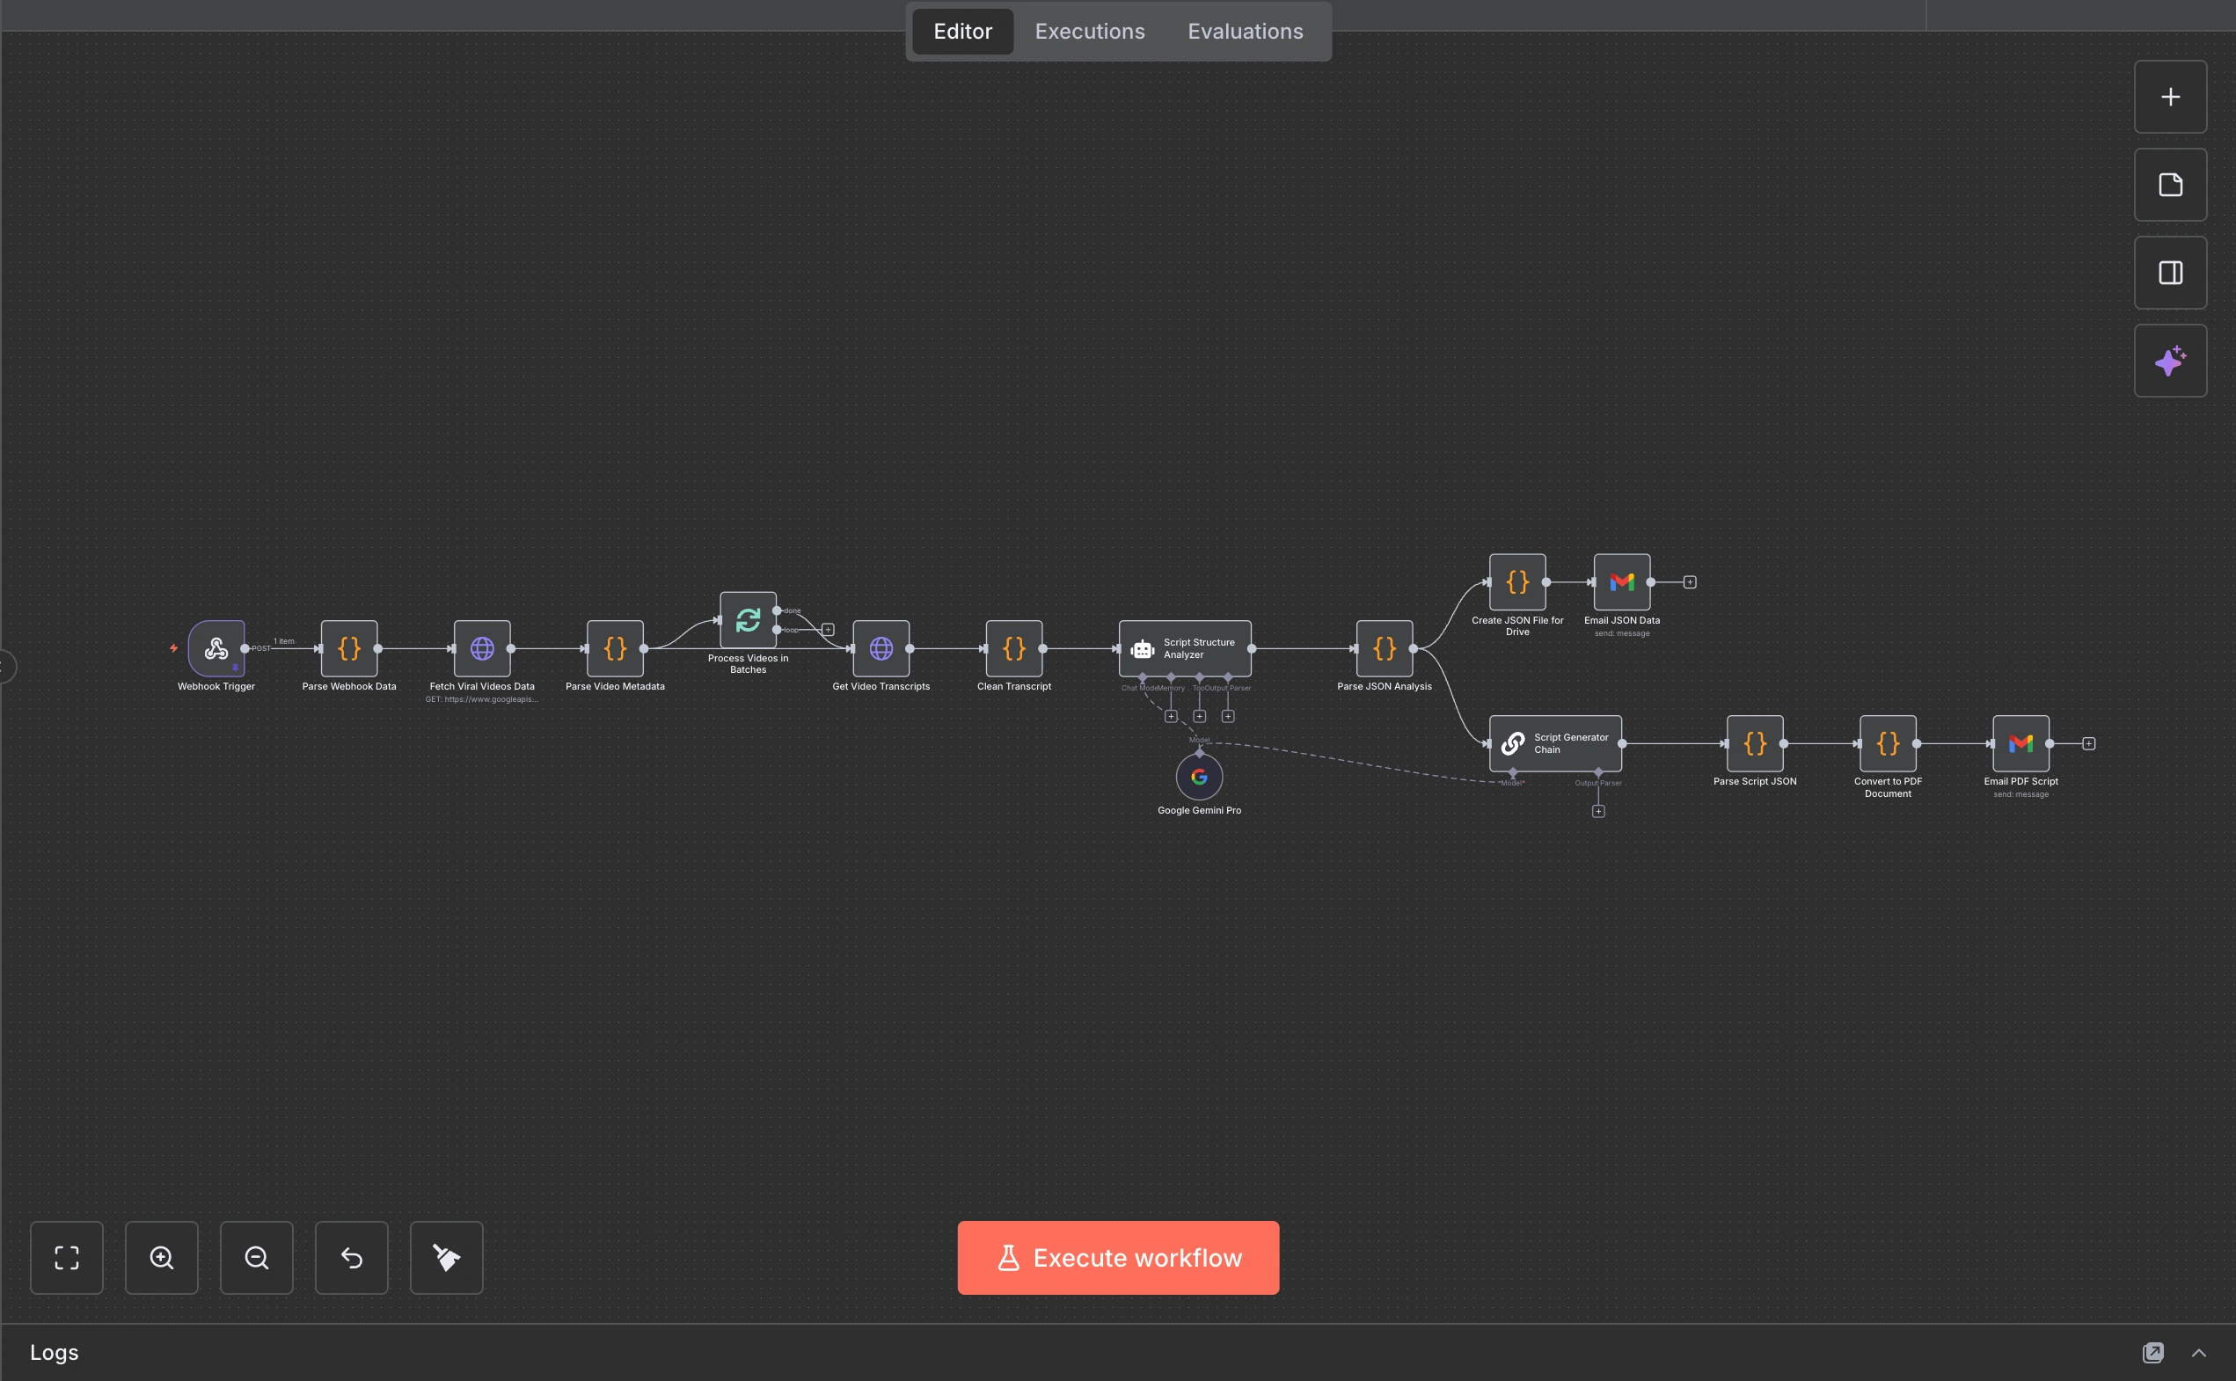Open the AI assistant sparkle button
The width and height of the screenshot is (2236, 1381).
click(2170, 361)
